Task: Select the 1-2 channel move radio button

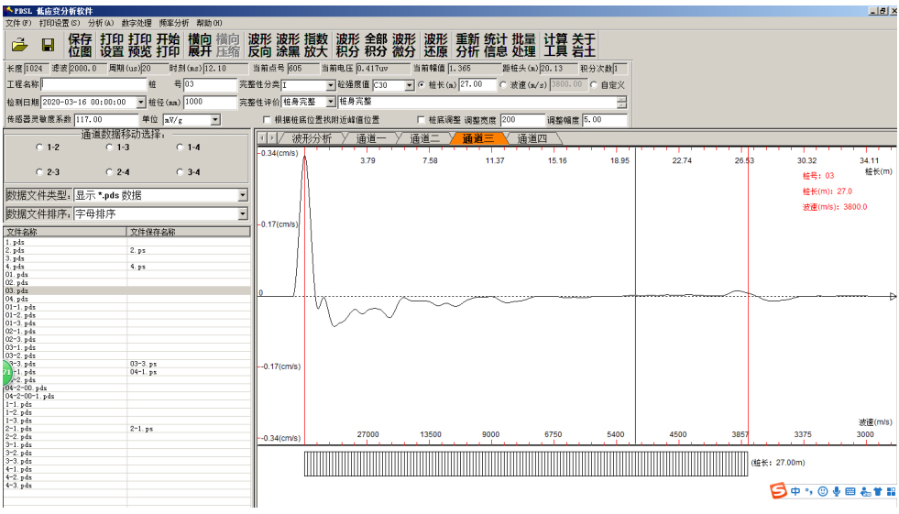Action: (39, 148)
